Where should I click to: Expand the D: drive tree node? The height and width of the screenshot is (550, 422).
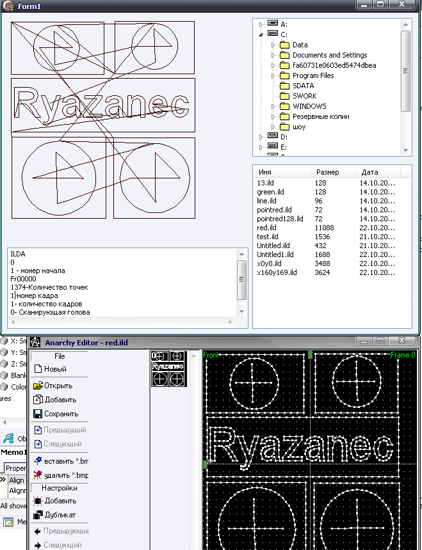(x=261, y=137)
